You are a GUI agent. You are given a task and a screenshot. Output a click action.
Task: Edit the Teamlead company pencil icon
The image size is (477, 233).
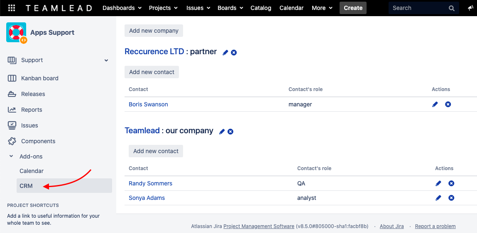222,132
